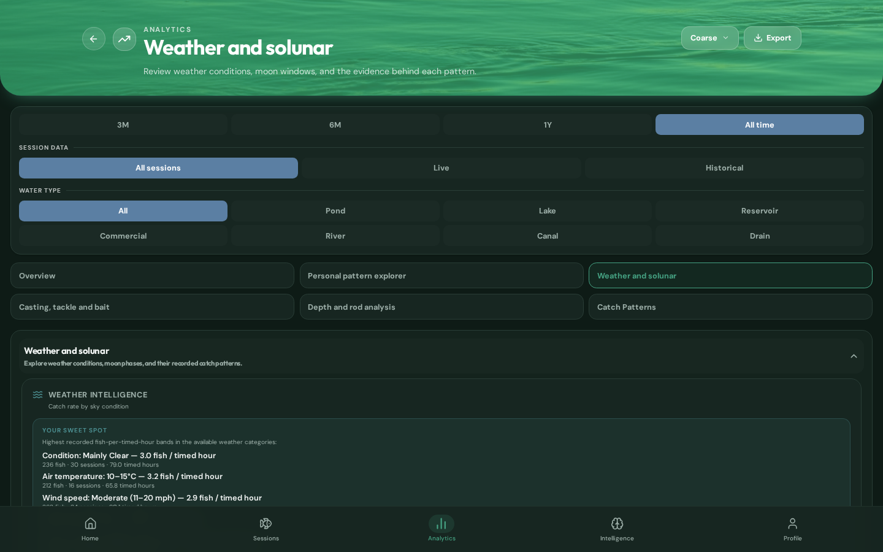Click 'Condition: Mainly Clear' sweet spot line
Viewport: 883px width, 552px height.
[x=129, y=456]
